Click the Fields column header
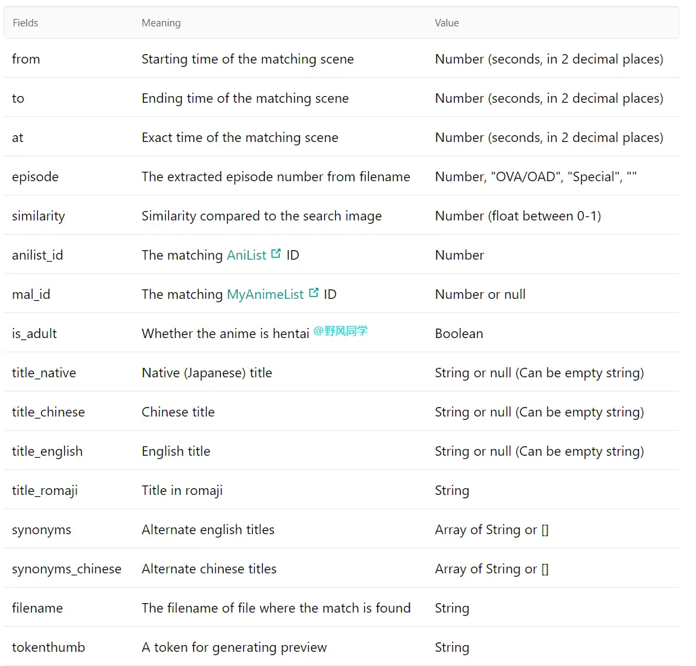Viewport: 696px width, 666px height. click(x=25, y=23)
